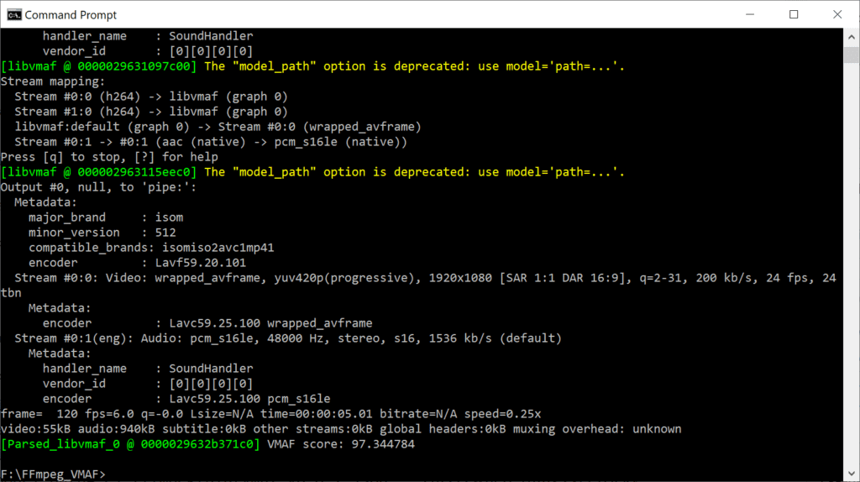
Task: Click the 'Stream mapping:' line
Action: 53,81
